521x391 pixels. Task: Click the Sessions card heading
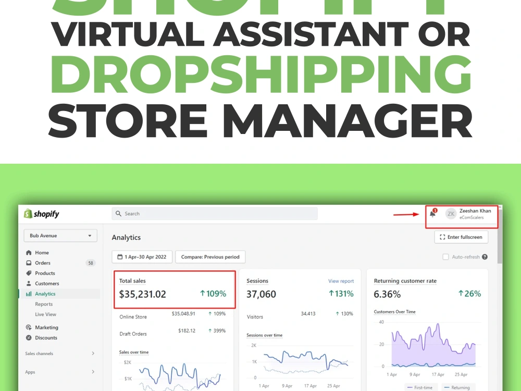(x=257, y=281)
